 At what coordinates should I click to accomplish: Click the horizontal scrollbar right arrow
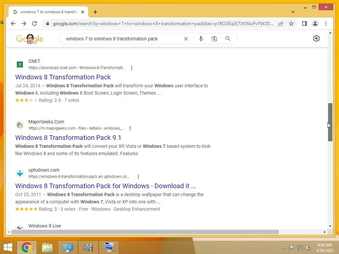coord(324,232)
